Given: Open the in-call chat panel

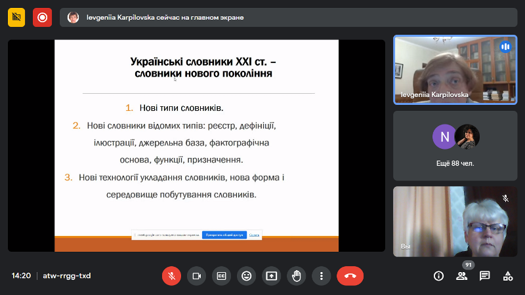Looking at the screenshot, I should (x=484, y=276).
